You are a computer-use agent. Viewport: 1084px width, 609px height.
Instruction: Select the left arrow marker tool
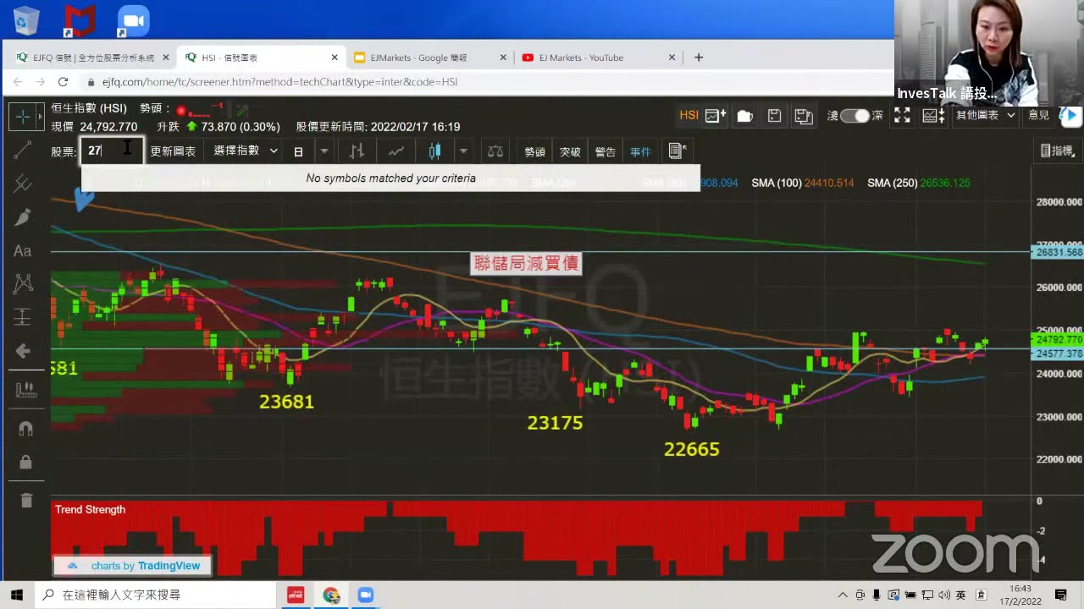23,350
